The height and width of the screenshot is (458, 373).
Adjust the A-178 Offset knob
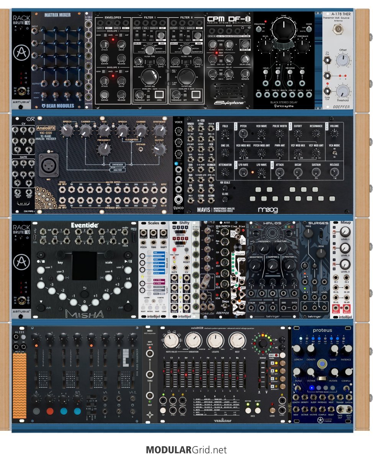tap(342, 61)
